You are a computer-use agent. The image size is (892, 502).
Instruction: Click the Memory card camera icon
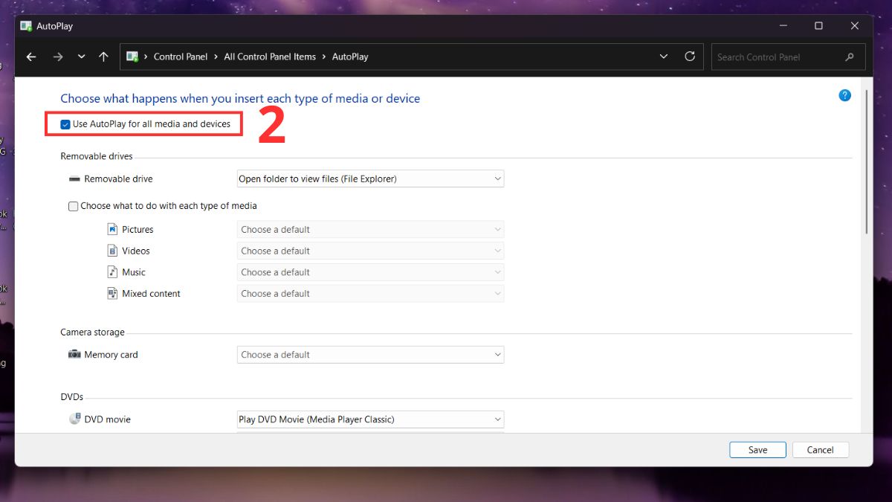pyautogui.click(x=74, y=355)
